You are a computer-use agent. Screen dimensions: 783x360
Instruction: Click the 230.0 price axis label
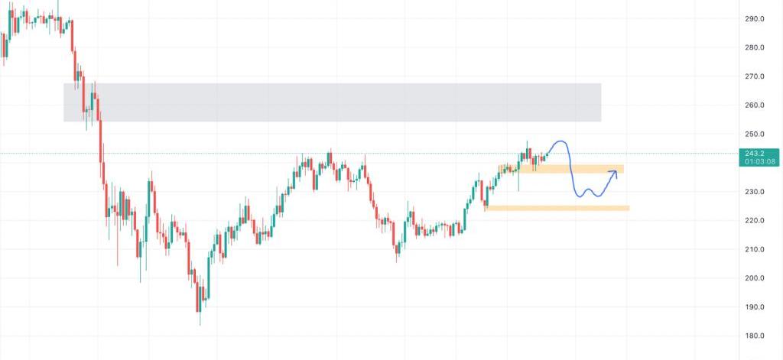point(755,192)
